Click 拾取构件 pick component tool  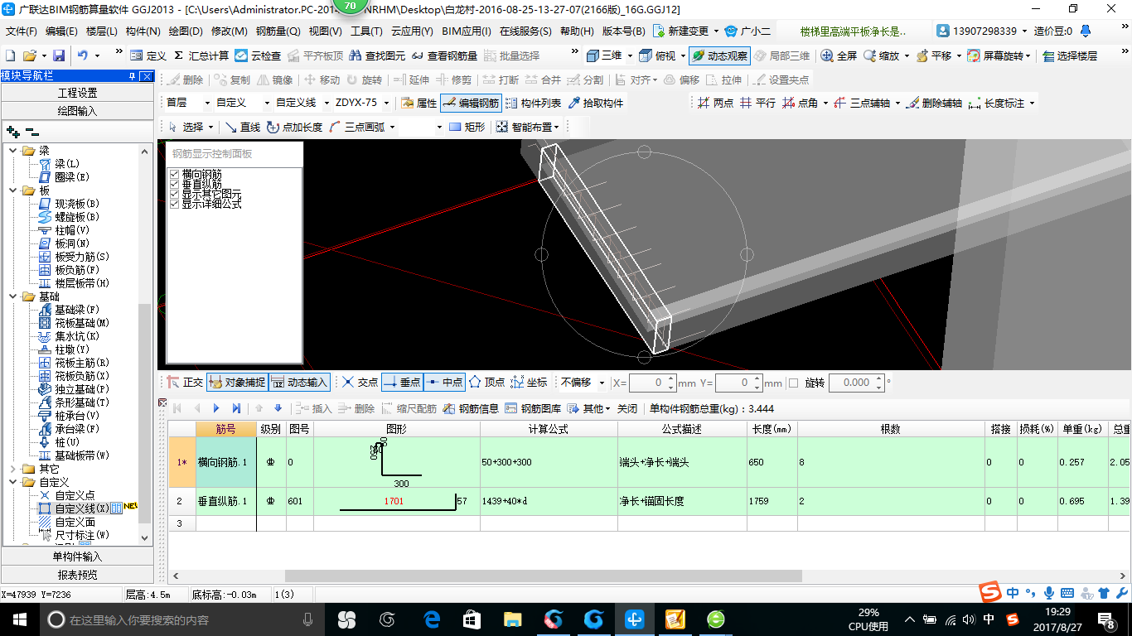coord(596,103)
